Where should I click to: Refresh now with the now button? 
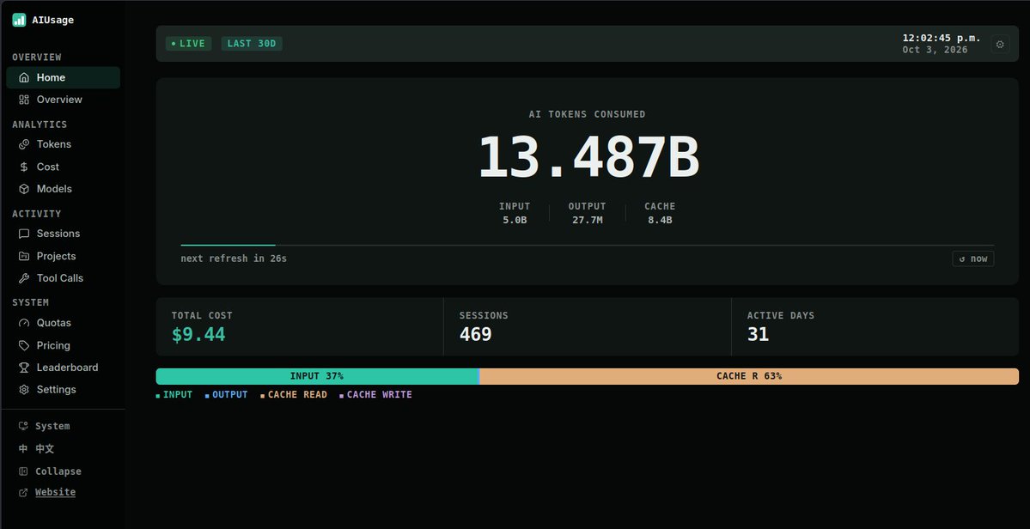(x=972, y=258)
